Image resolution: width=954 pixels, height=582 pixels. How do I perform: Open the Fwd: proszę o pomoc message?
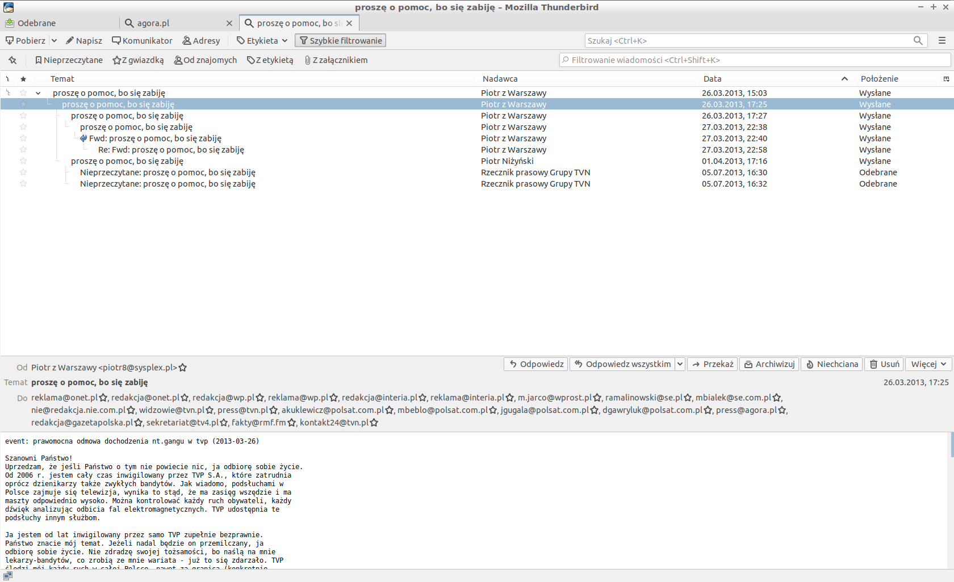point(477,138)
